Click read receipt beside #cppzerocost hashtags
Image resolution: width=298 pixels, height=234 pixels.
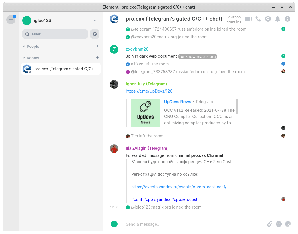pyautogui.click(x=283, y=199)
